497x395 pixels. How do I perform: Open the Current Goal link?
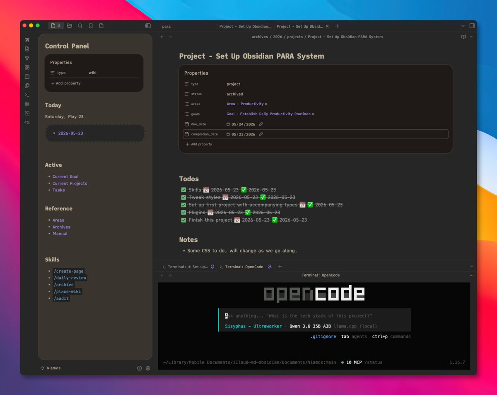click(65, 177)
